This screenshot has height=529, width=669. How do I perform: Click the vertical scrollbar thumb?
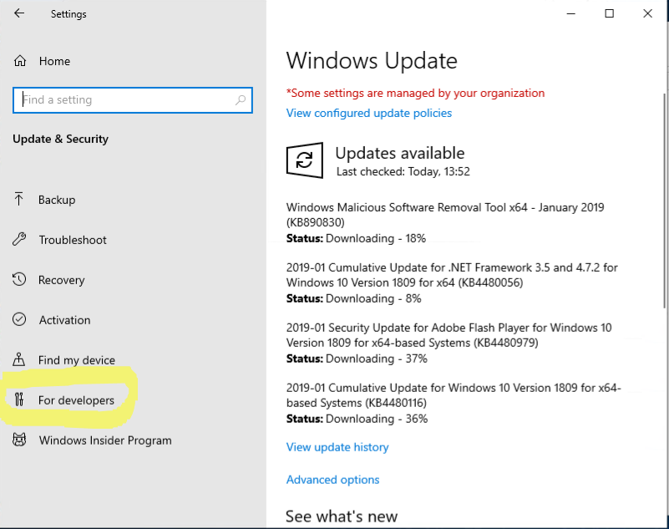664,201
